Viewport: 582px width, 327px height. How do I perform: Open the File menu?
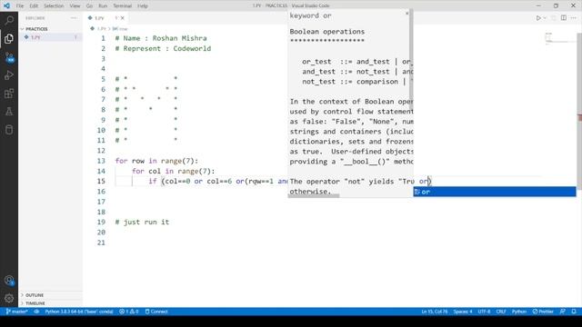point(20,6)
